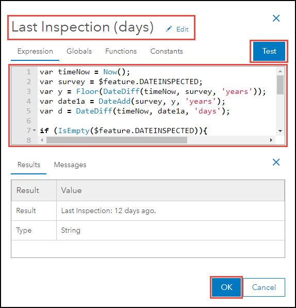Close the Results panel with its X
The height and width of the screenshot is (308, 296).
tap(276, 162)
